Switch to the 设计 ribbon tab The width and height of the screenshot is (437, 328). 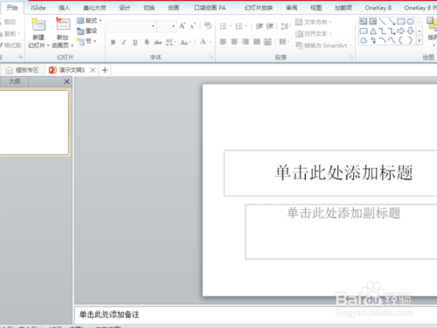[x=124, y=8]
